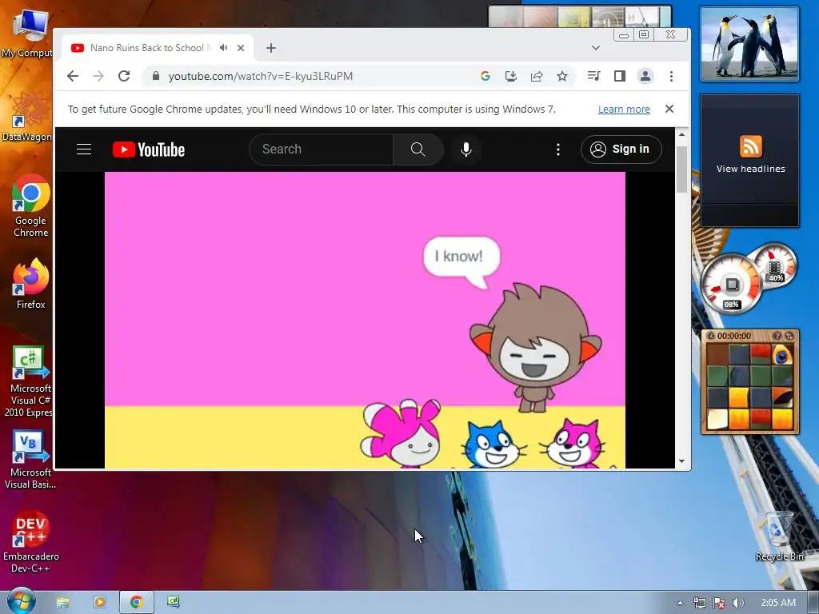Go forward using the browser forward arrow
Image resolution: width=819 pixels, height=614 pixels.
click(98, 76)
